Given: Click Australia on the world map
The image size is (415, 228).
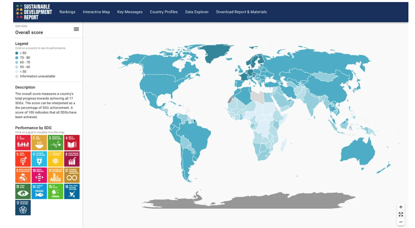Looking at the screenshot, I should [x=357, y=150].
